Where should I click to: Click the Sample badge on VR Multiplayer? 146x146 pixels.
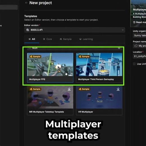(84, 89)
